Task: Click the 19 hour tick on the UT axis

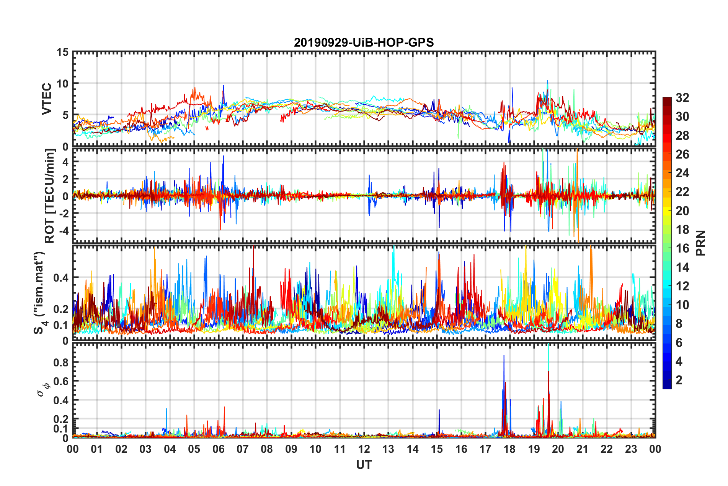Action: click(x=534, y=449)
